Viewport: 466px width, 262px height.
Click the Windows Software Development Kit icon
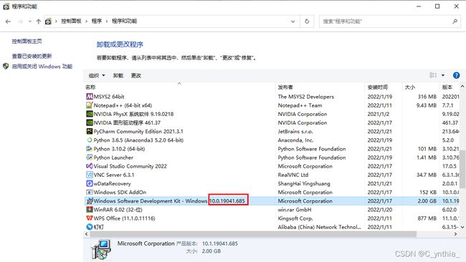(x=89, y=201)
